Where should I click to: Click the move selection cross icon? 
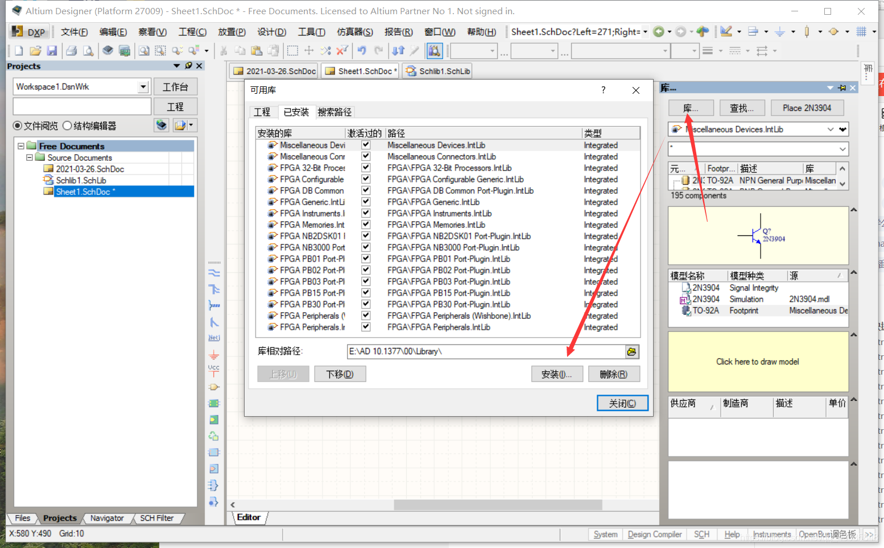(309, 51)
